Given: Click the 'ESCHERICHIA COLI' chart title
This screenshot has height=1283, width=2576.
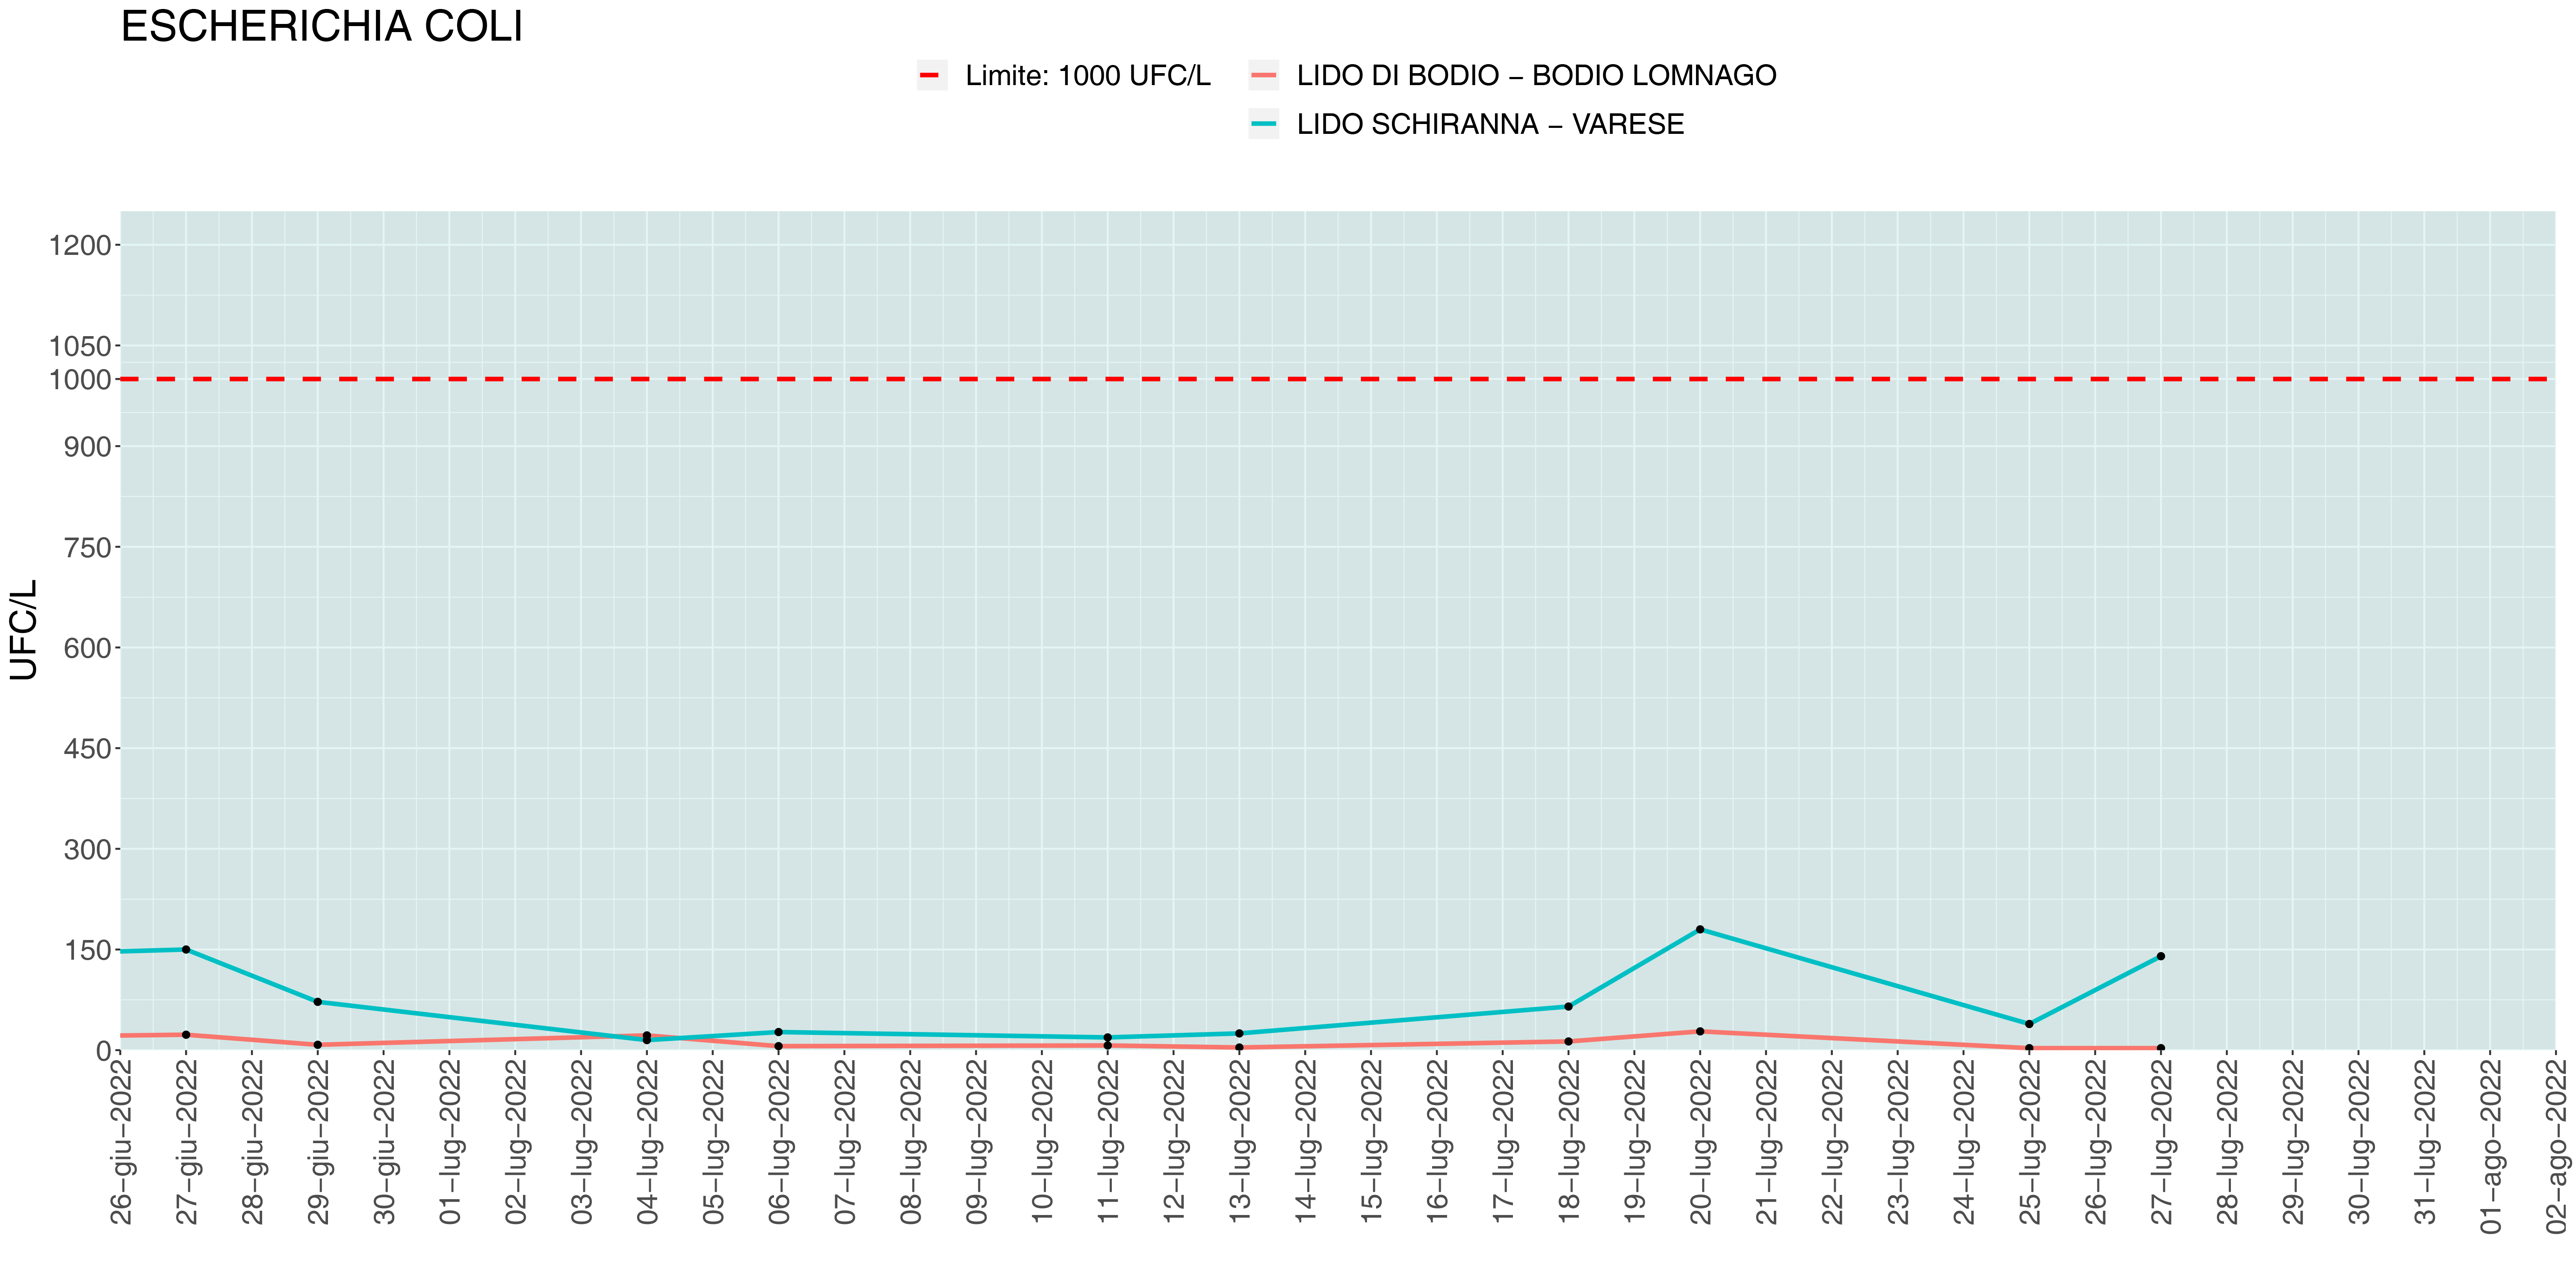Looking at the screenshot, I should (322, 27).
